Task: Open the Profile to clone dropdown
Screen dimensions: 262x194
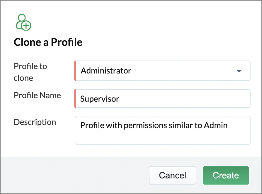Action: (162, 71)
